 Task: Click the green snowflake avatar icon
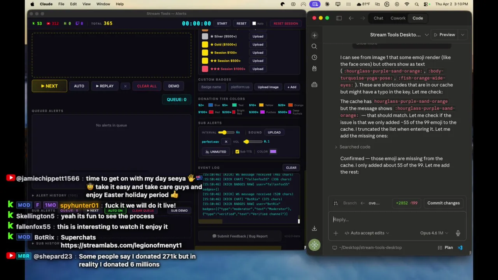tap(314, 245)
